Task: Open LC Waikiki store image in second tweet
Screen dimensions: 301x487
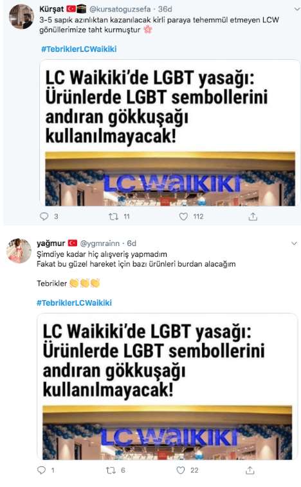Action: tap(167, 432)
